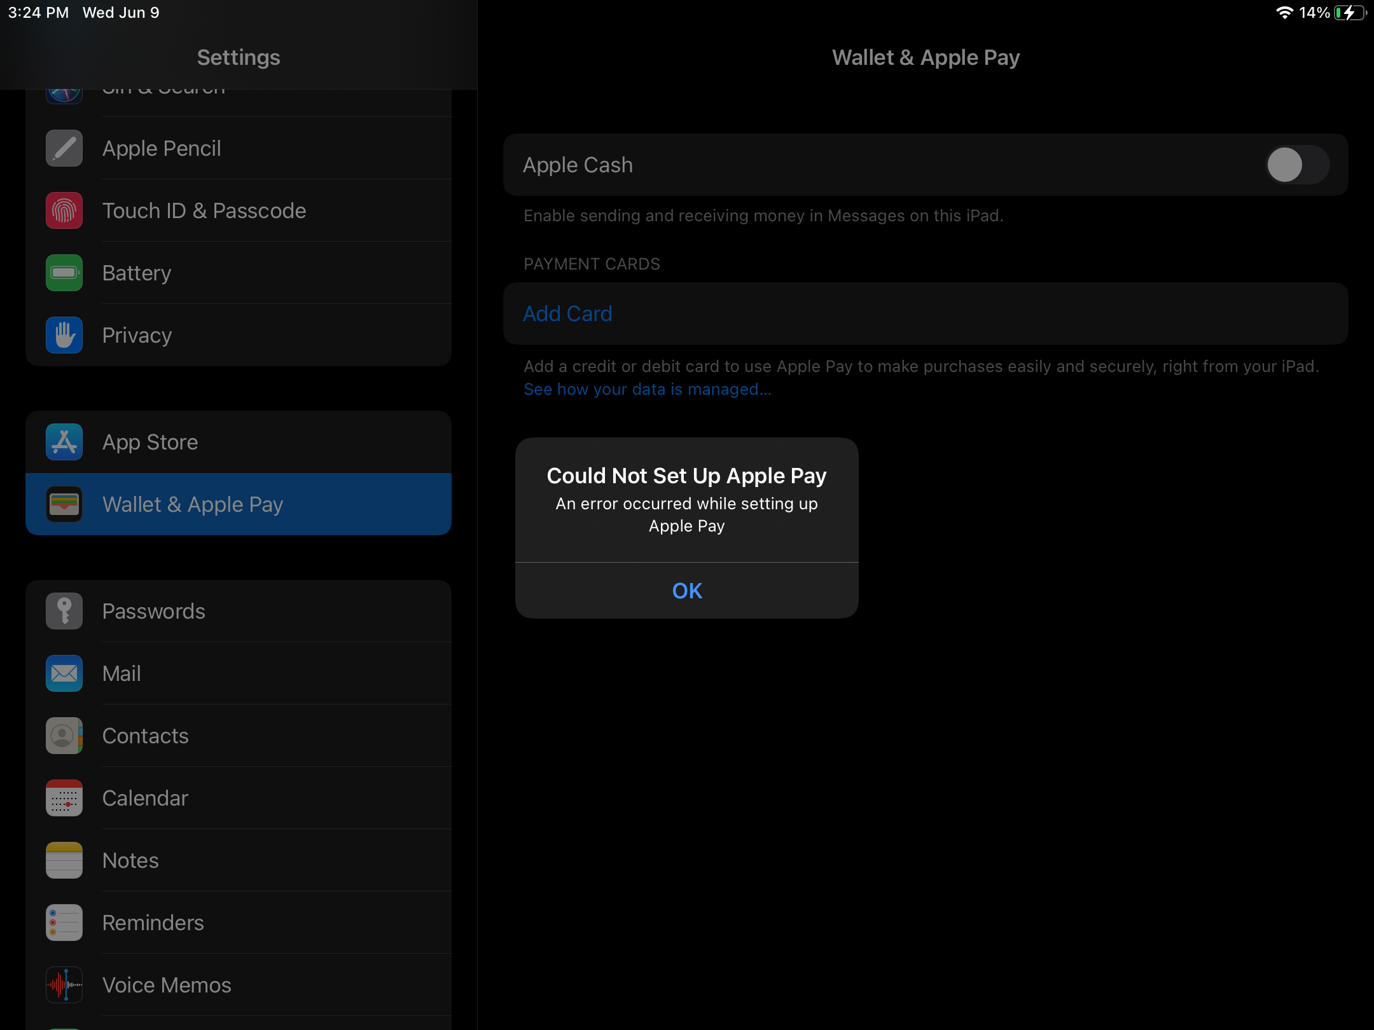Tap the Passwords key icon
This screenshot has height=1030, width=1374.
coord(64,611)
